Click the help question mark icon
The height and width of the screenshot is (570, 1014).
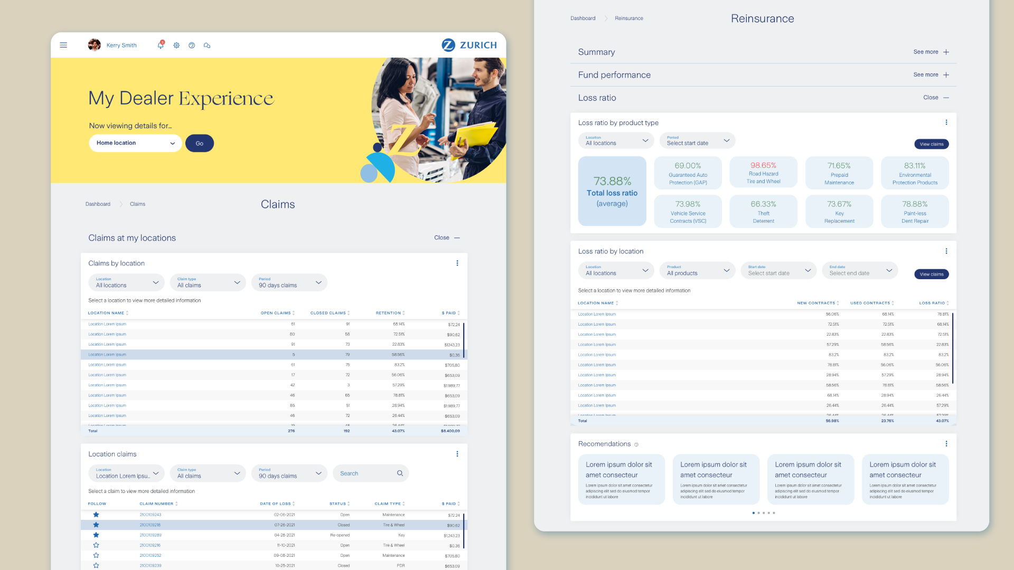coord(192,45)
